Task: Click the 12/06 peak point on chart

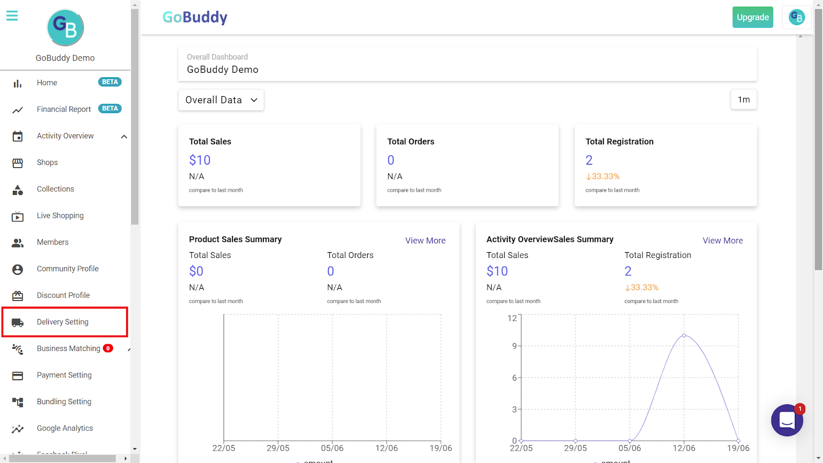Action: [x=684, y=335]
